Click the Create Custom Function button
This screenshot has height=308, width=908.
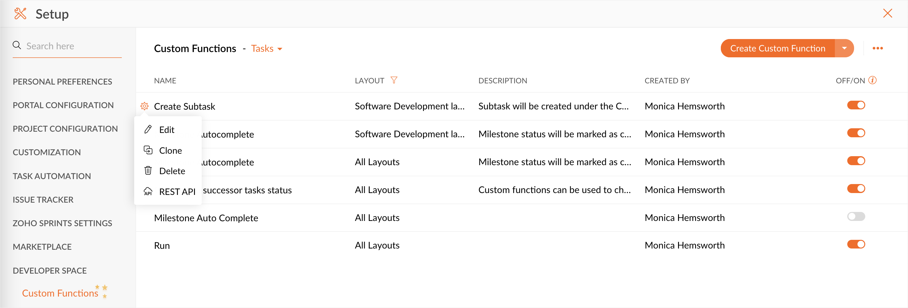pos(777,48)
